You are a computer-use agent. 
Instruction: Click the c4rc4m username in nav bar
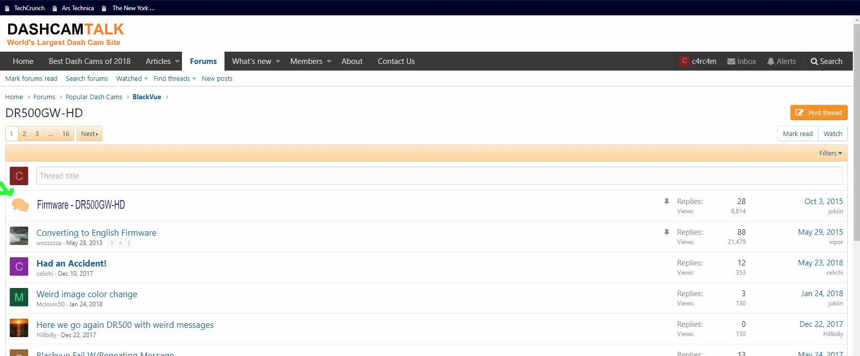tap(704, 61)
